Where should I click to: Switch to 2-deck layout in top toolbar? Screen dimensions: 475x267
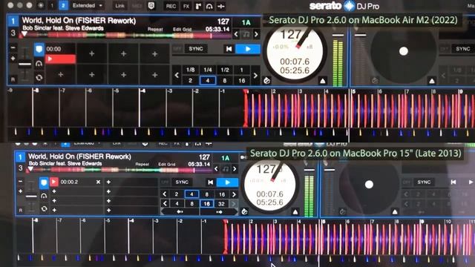[63, 5]
